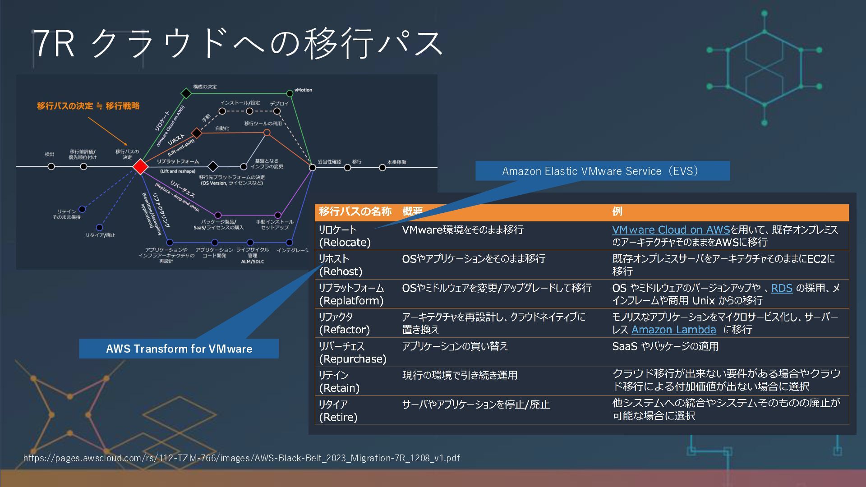866x487 pixels.
Task: Click the Black Belt PDF URL footer
Action: (241, 458)
